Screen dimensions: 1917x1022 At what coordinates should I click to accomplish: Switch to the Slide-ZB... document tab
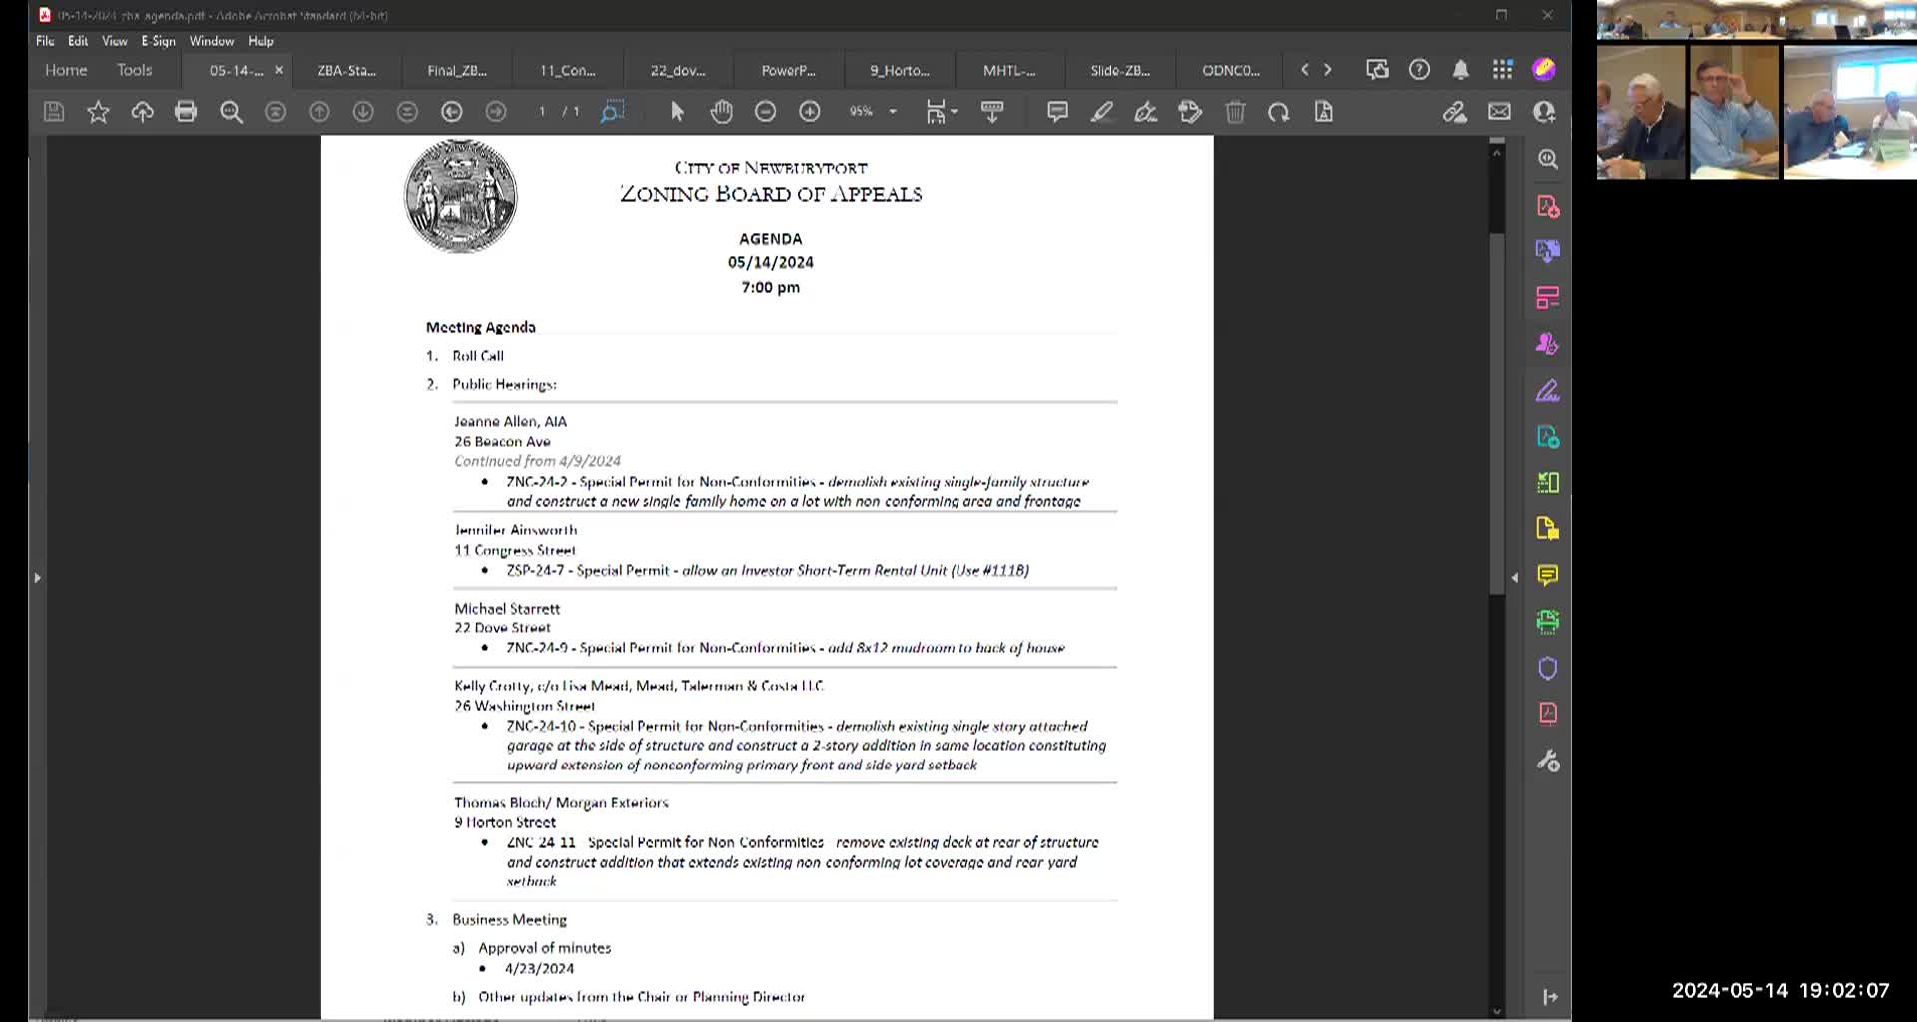(1120, 71)
